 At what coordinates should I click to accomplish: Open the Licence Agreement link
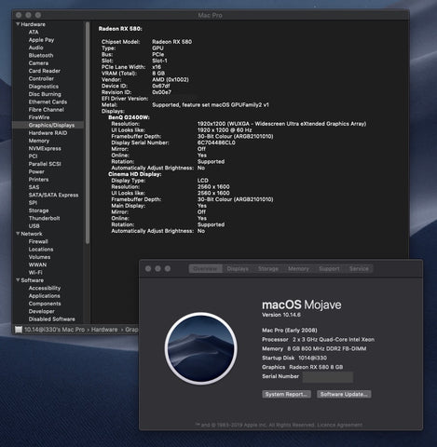pos(339,425)
